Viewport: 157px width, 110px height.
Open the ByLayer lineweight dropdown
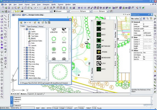(108, 11)
